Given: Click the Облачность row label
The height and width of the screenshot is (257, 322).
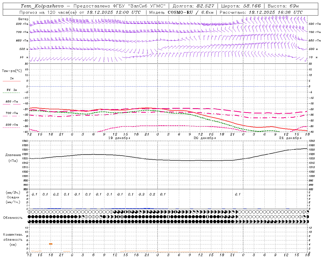Looking at the screenshot, I should (x=13, y=218).
